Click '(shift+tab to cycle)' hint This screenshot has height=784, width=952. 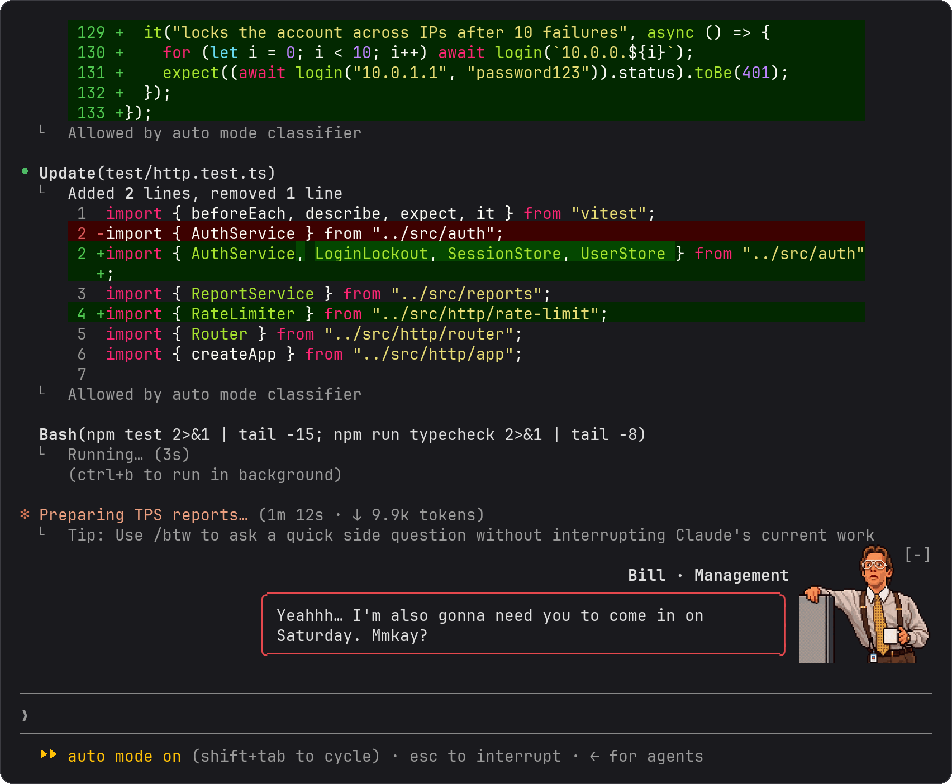pyautogui.click(x=286, y=756)
